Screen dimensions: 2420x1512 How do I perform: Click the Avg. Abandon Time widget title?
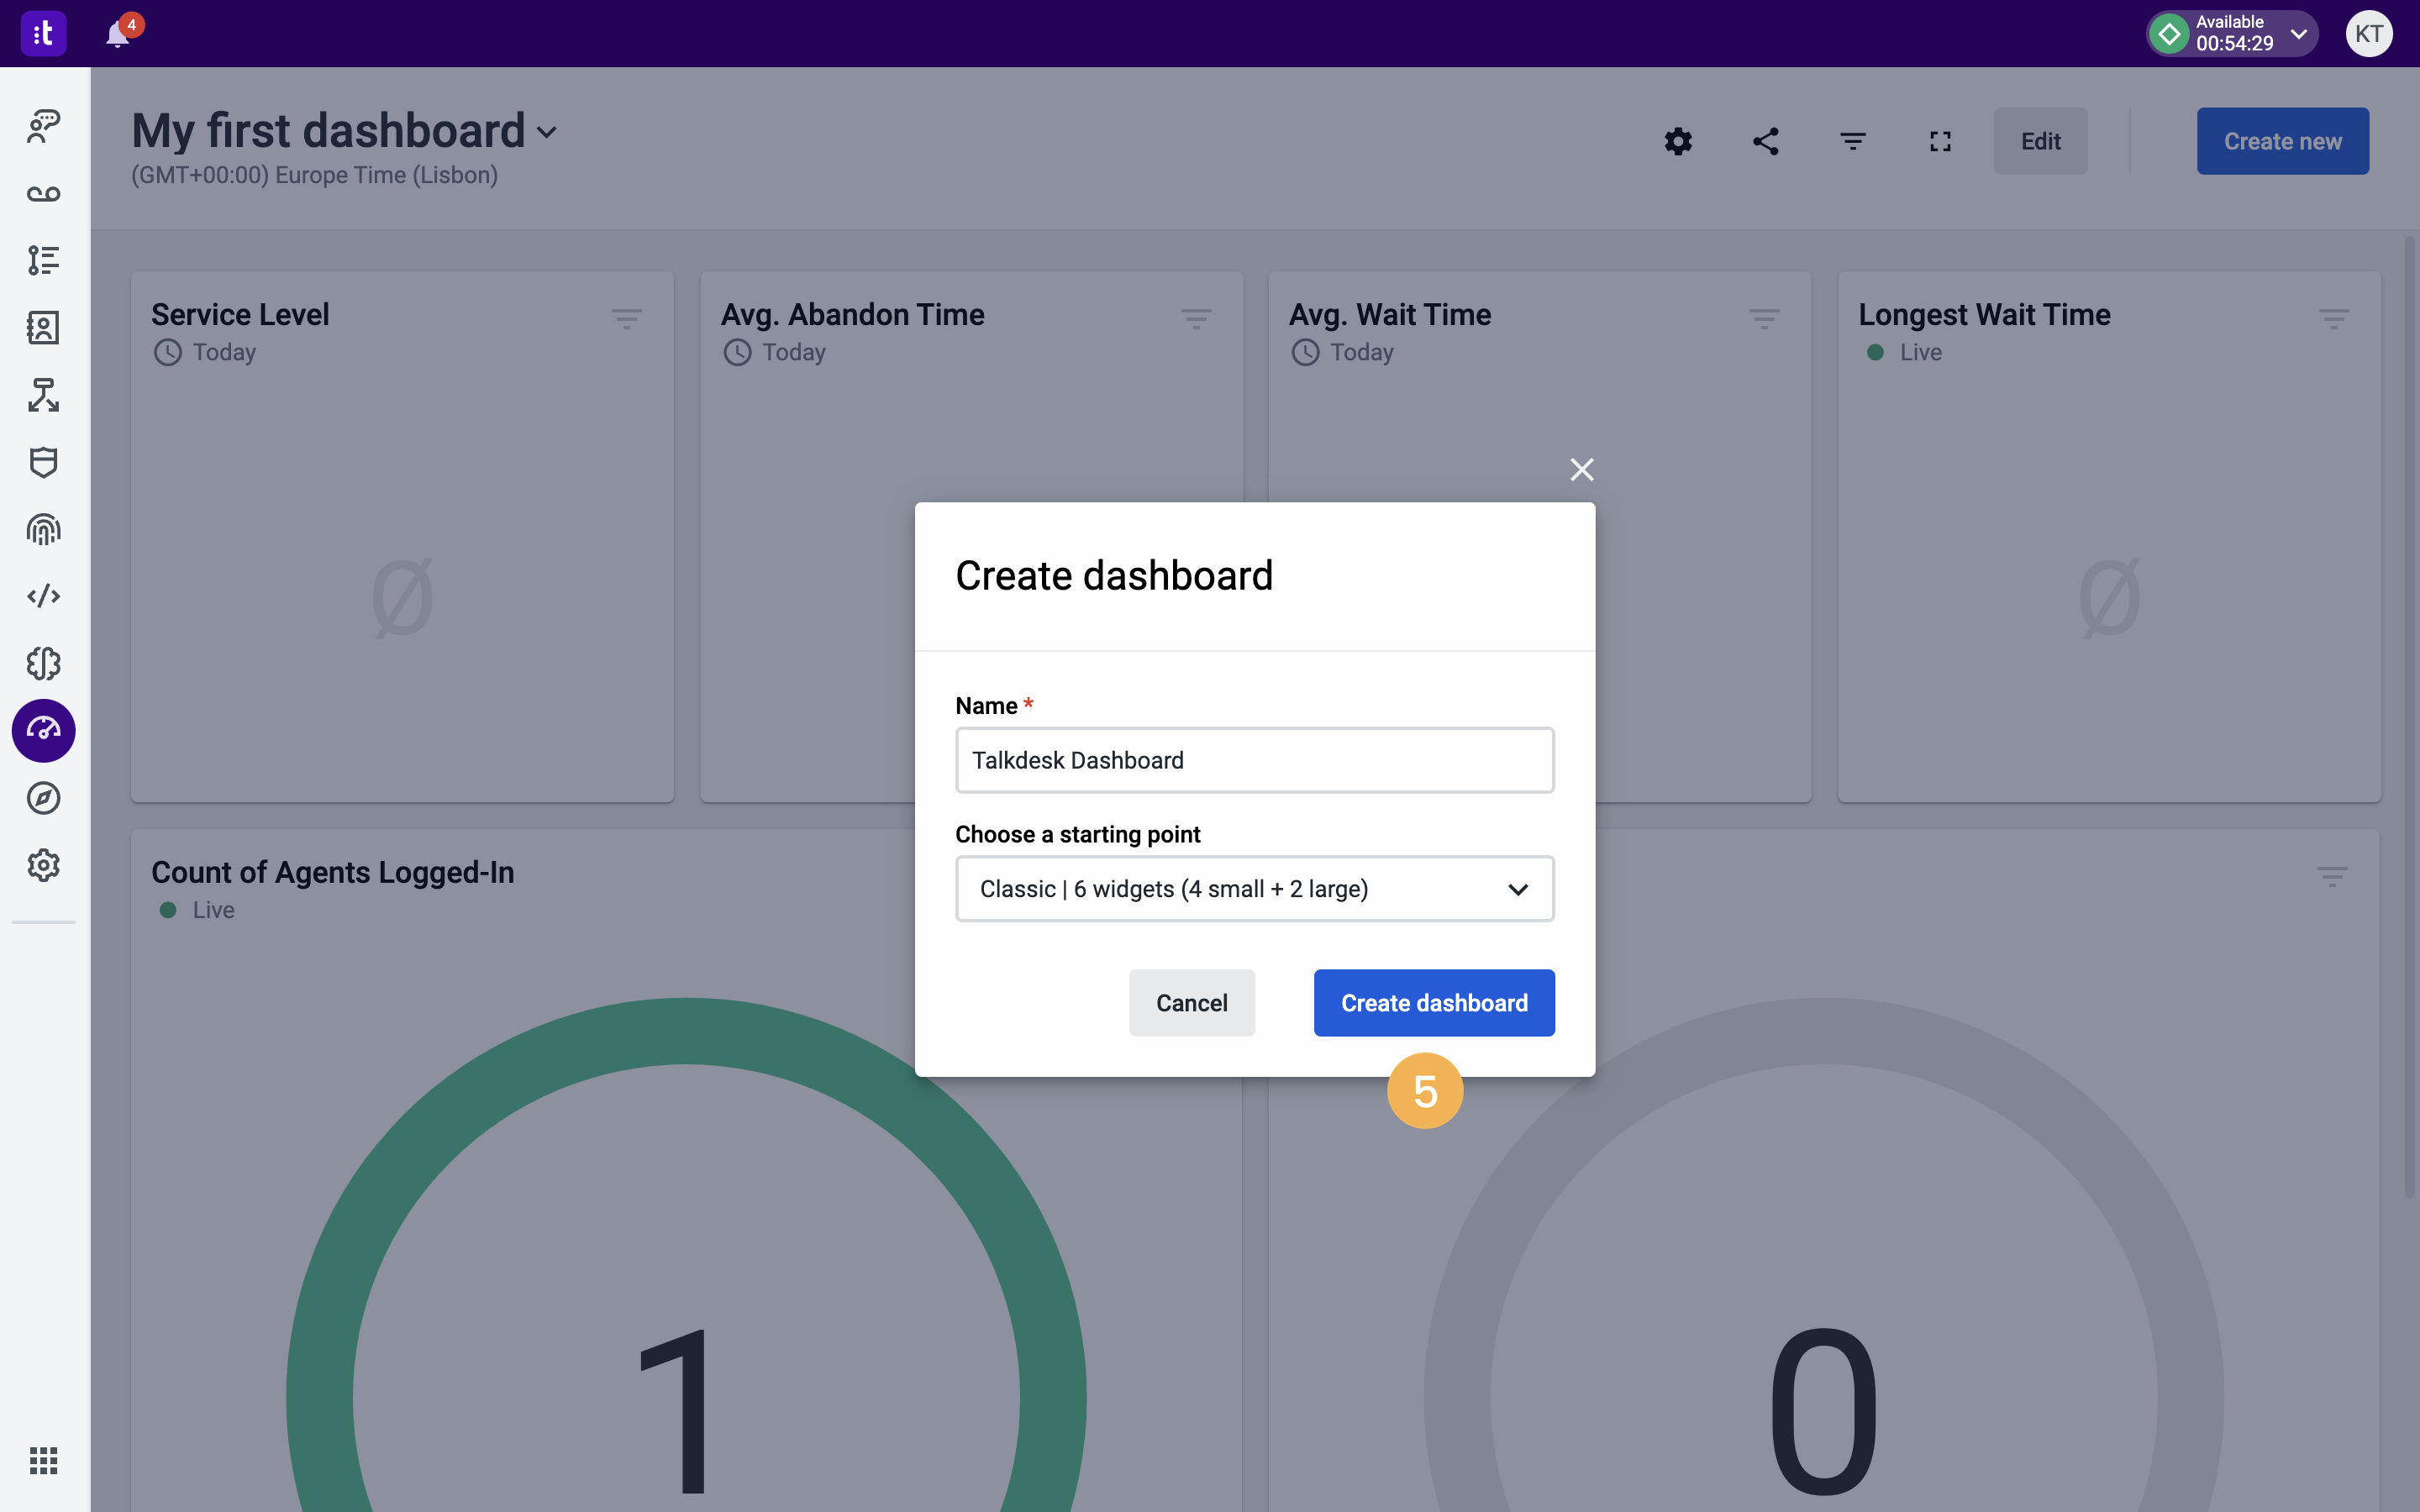tap(853, 315)
